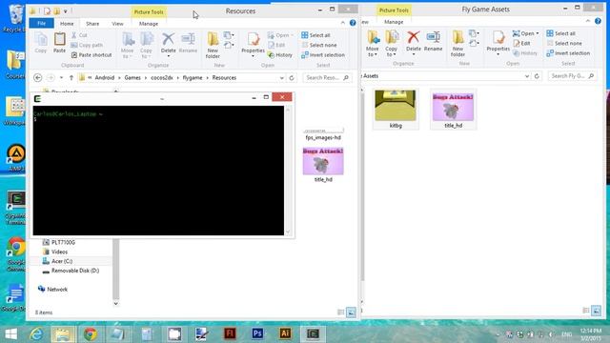Click Move to in Fly Game Assets ribbon
610x343 pixels.
coord(373,44)
